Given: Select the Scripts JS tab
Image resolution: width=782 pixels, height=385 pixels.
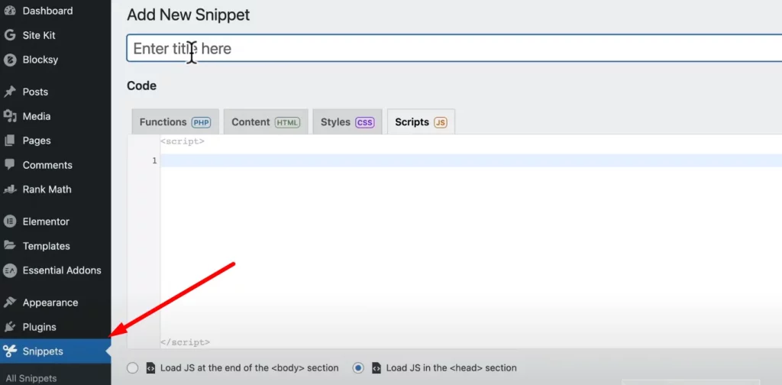Looking at the screenshot, I should pos(421,122).
